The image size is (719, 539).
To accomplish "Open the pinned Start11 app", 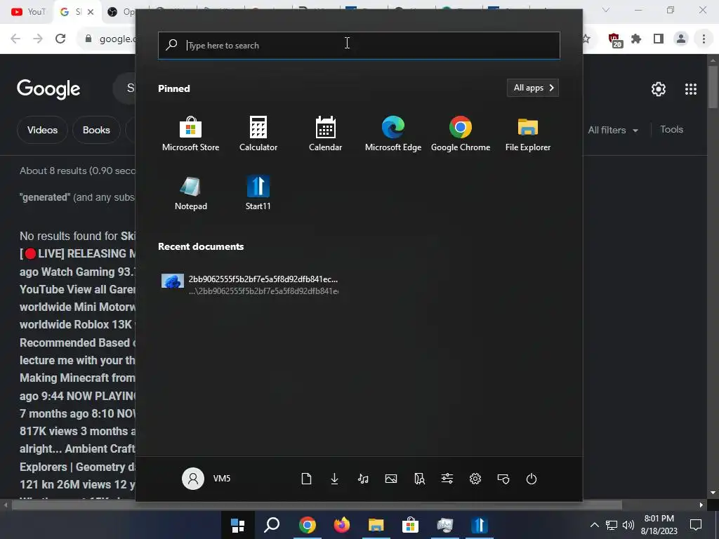I will (258, 193).
